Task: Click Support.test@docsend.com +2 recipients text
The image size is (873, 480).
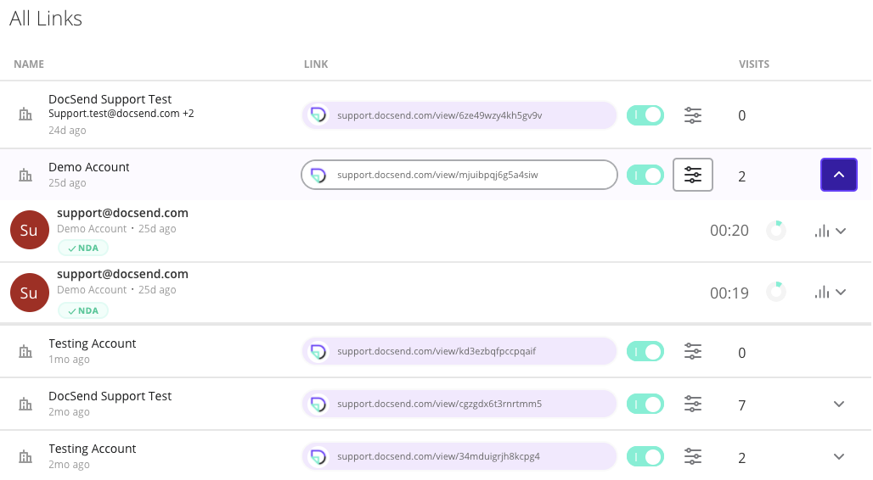Action: pos(121,114)
